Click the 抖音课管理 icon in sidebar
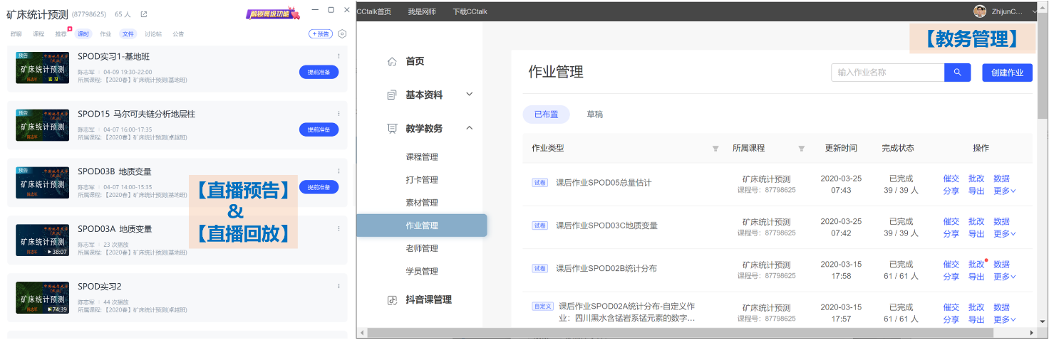1049x340 pixels. [x=392, y=300]
